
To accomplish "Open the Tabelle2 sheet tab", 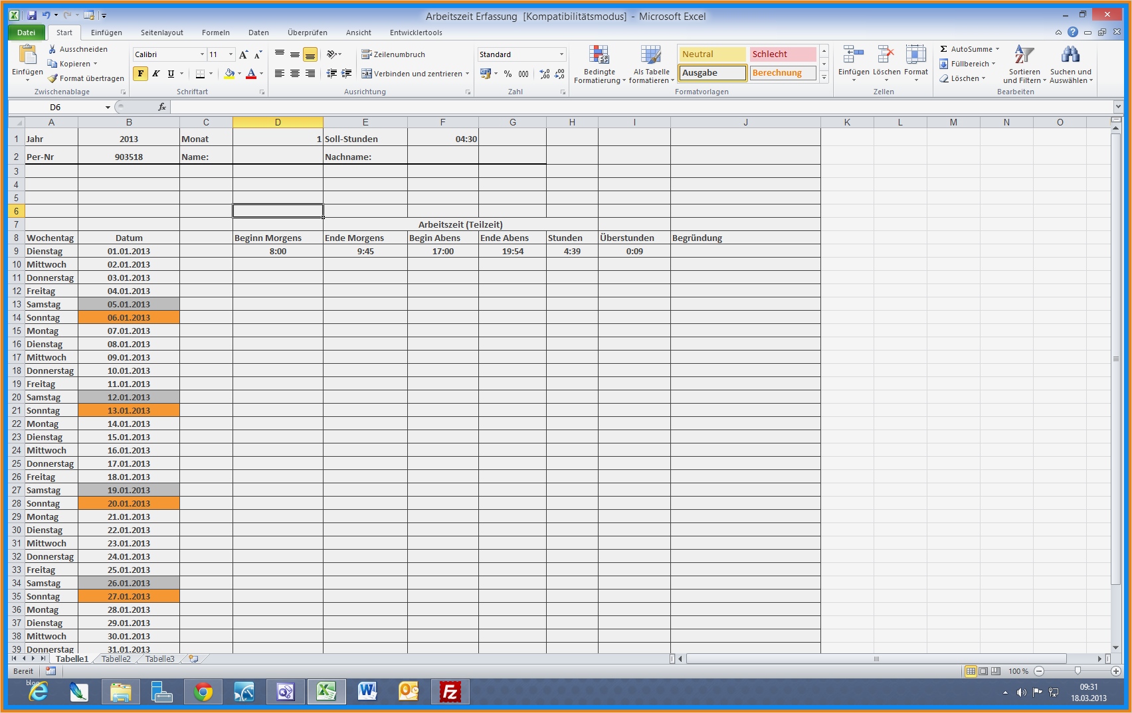I will point(116,659).
